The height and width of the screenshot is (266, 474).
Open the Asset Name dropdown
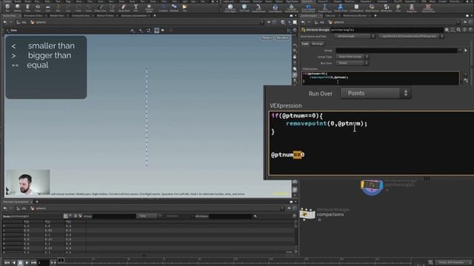pyautogui.click(x=355, y=36)
